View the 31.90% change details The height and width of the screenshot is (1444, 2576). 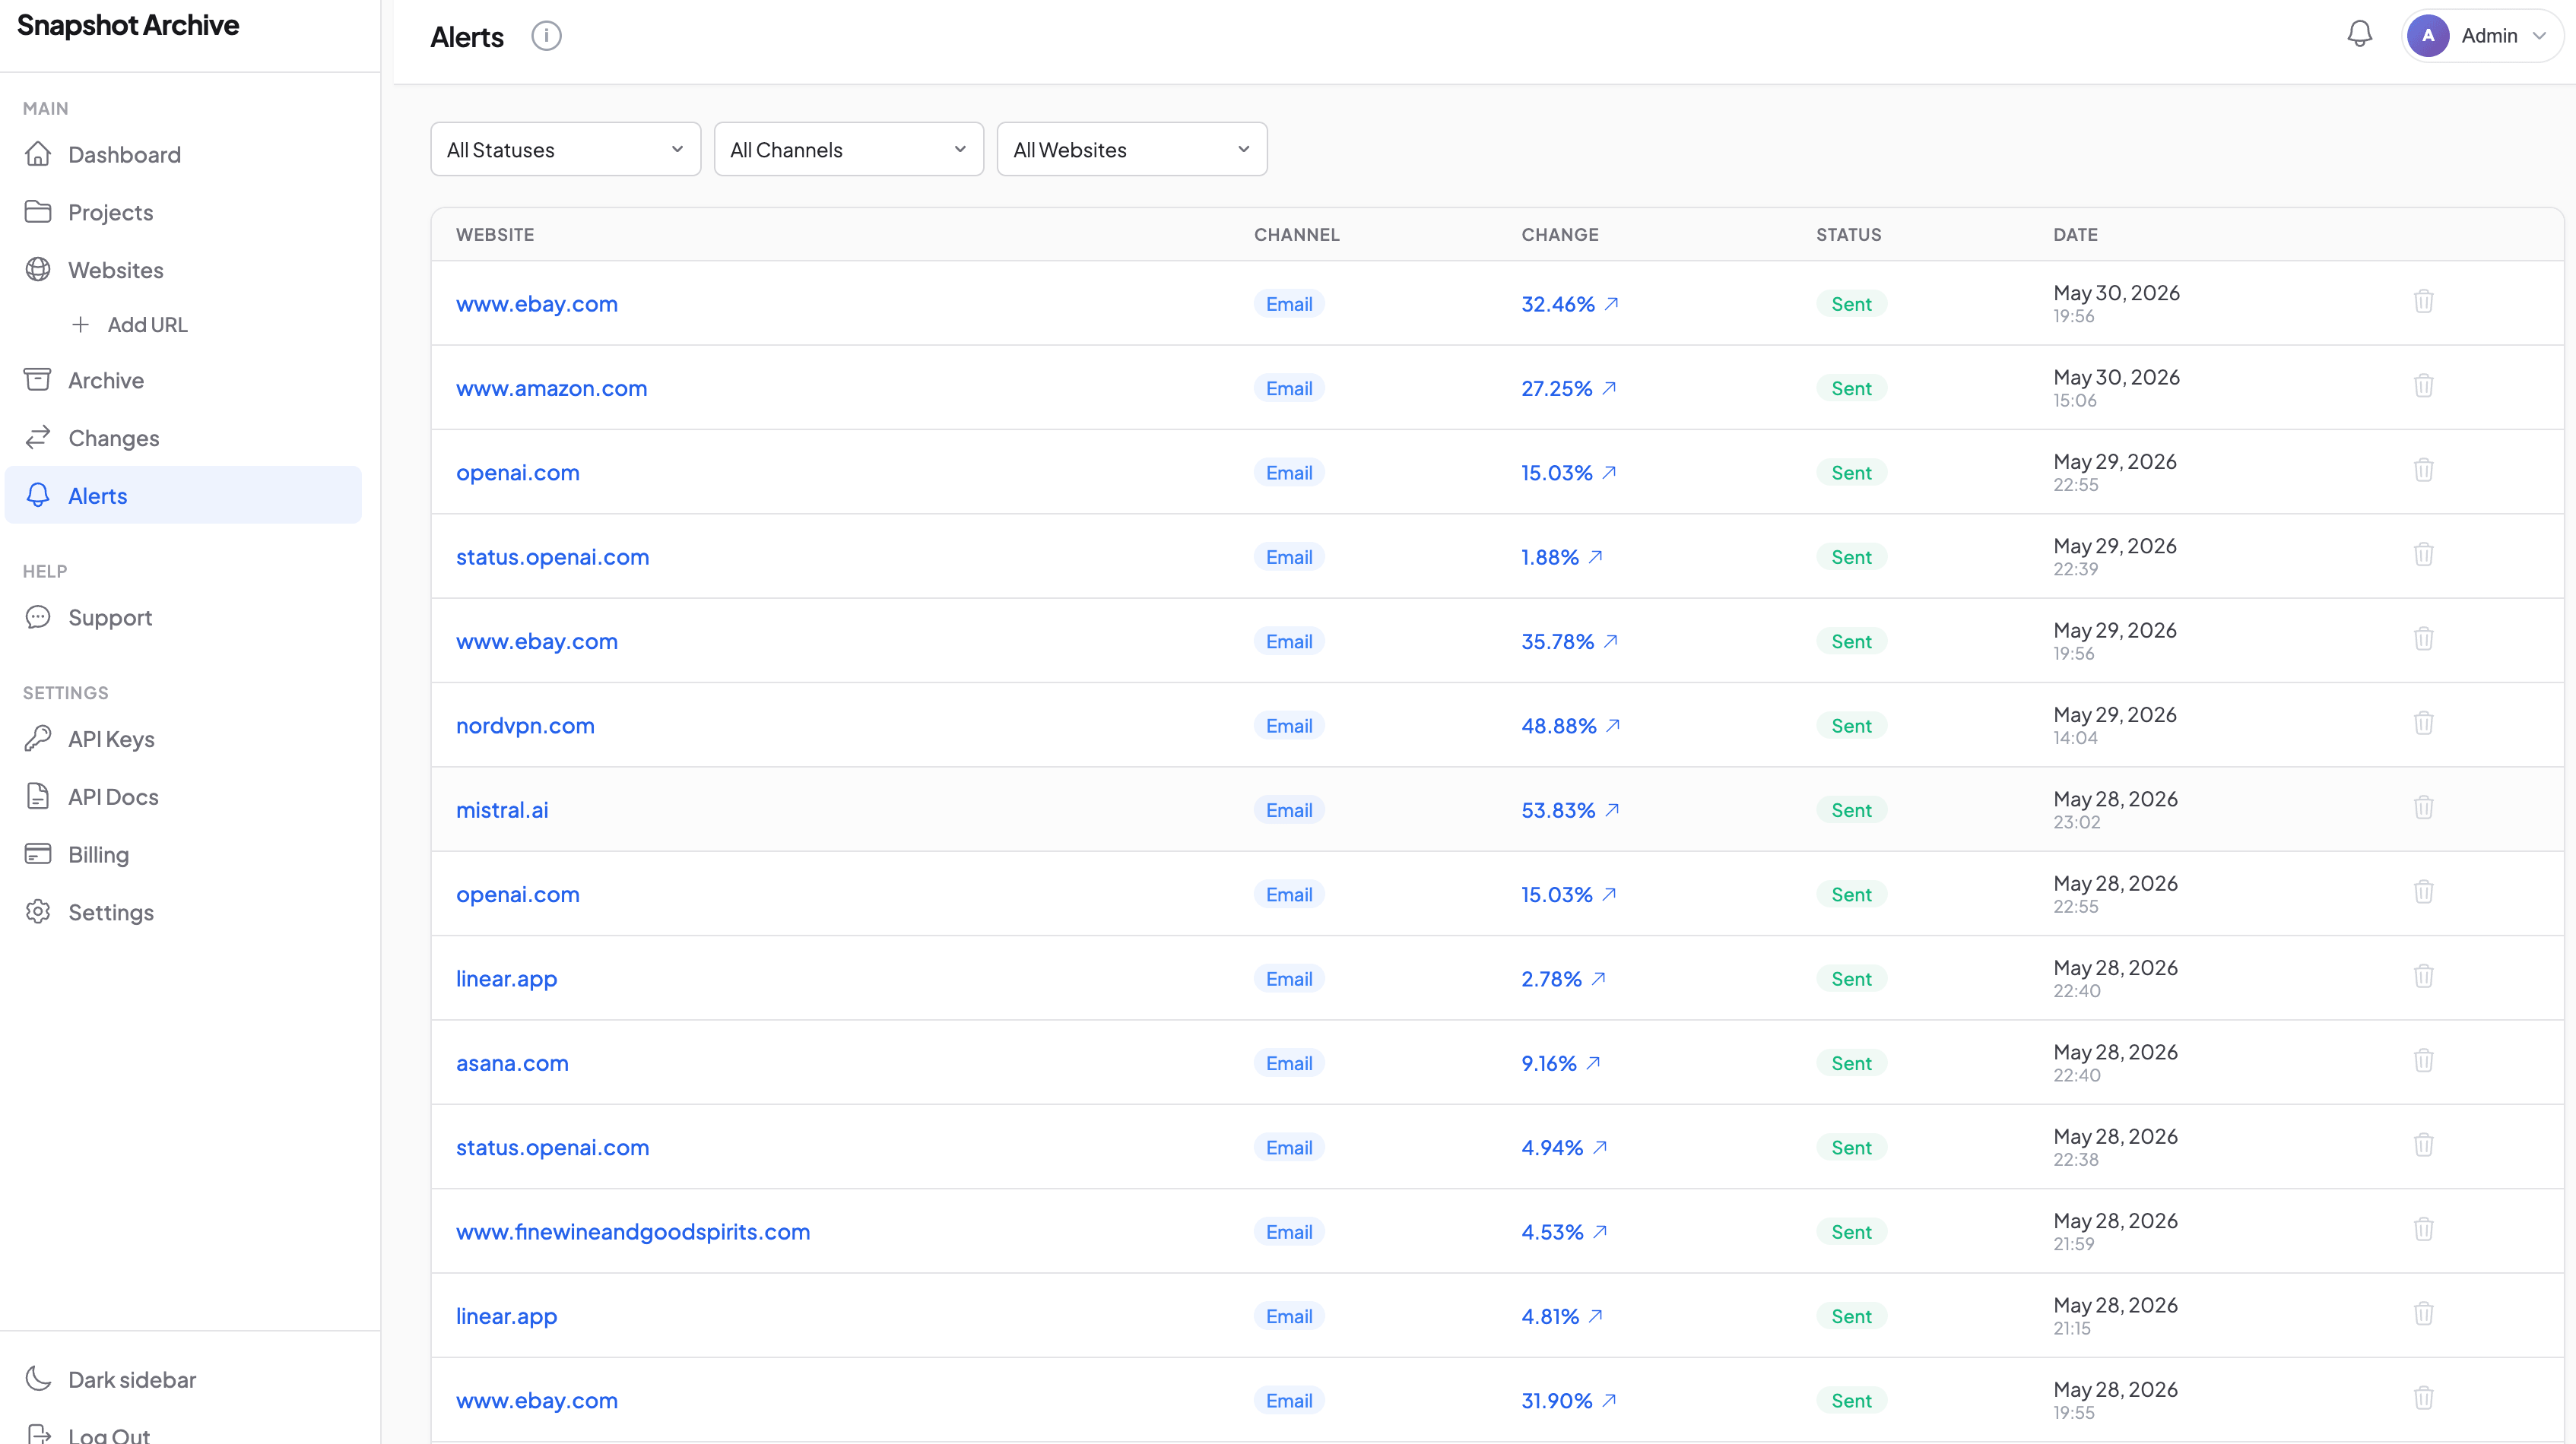[1568, 1401]
